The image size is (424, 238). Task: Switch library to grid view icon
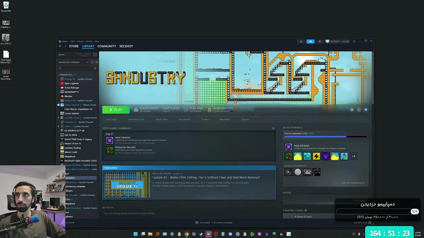(x=95, y=55)
